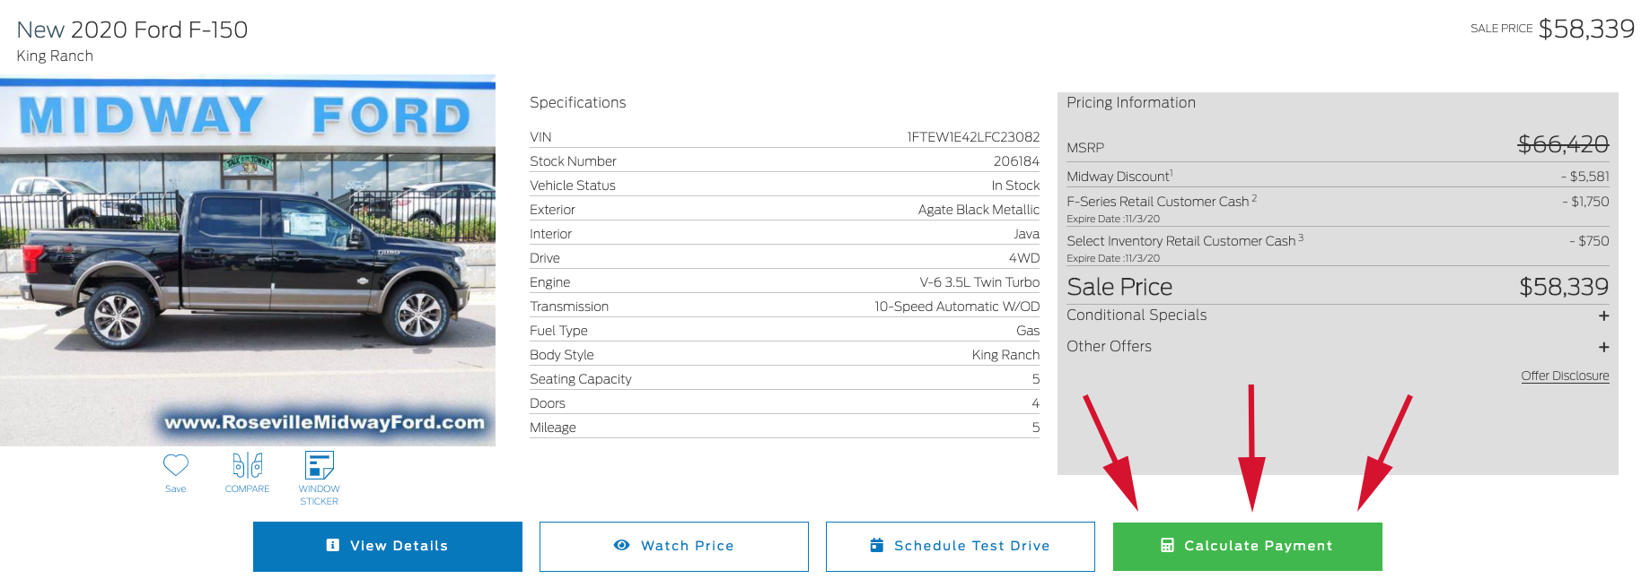The height and width of the screenshot is (579, 1650).
Task: Open the New 2020 Ford F-150 title
Action: 132,30
